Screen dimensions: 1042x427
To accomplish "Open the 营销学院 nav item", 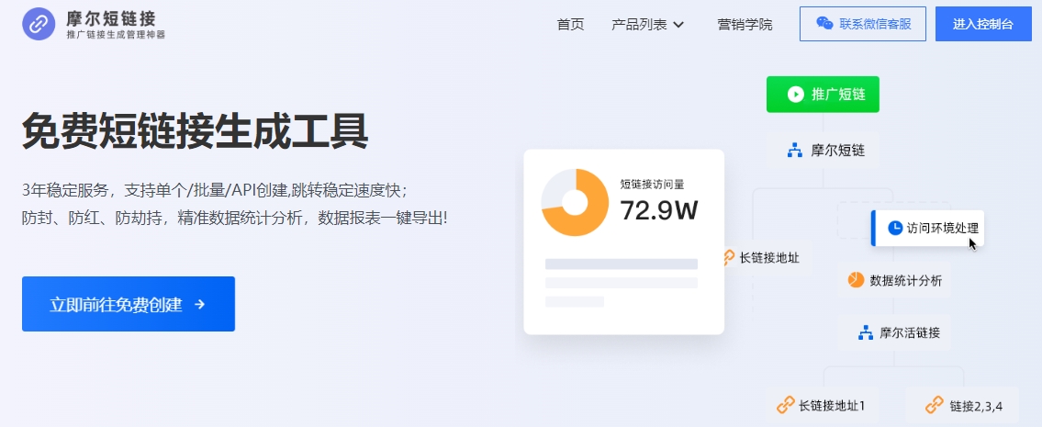I will tap(745, 25).
